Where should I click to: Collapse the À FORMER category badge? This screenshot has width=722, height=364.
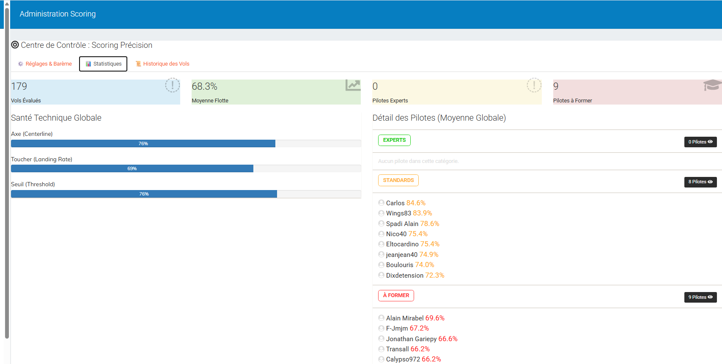point(396,295)
